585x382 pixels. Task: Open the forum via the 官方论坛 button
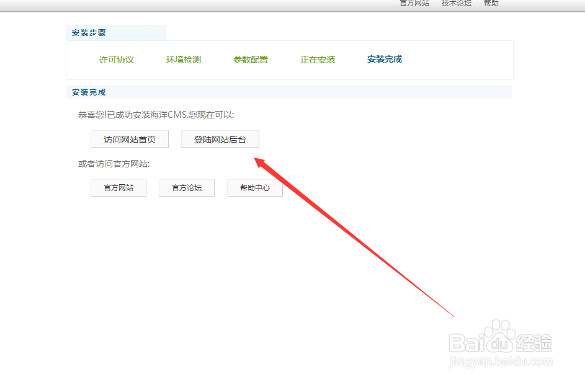coord(186,187)
